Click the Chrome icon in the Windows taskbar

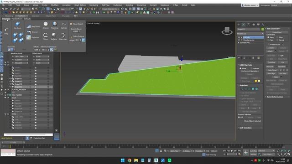(x=129, y=160)
